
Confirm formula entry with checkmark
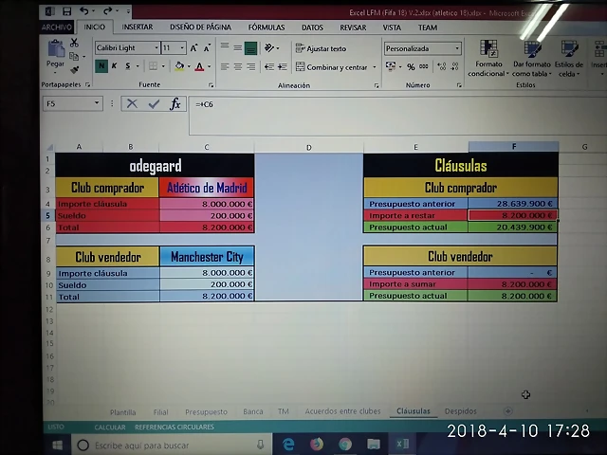click(154, 103)
